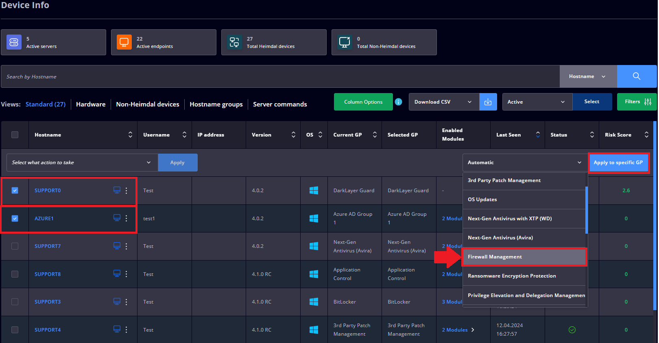Choose 3rd Party Patch Management option

tap(524, 180)
